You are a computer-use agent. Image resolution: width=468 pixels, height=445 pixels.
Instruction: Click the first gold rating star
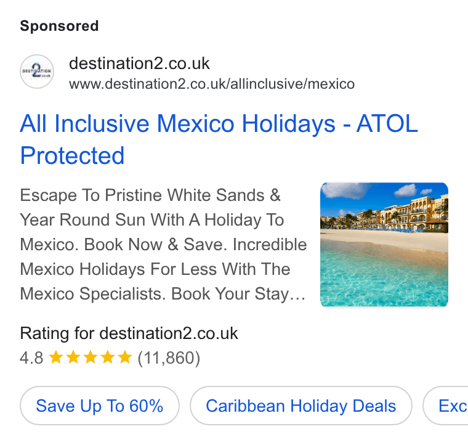click(56, 357)
